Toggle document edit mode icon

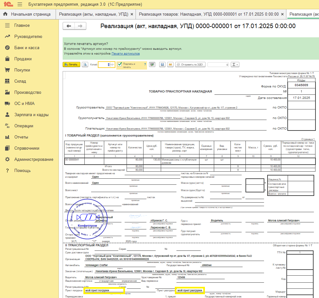click(x=152, y=64)
